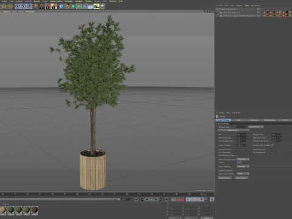Switch to To Do tab
292x219 pixels.
(x=285, y=120)
